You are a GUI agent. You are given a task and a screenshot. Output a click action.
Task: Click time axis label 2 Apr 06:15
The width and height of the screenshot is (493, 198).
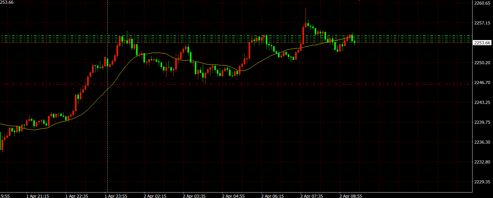click(x=272, y=196)
